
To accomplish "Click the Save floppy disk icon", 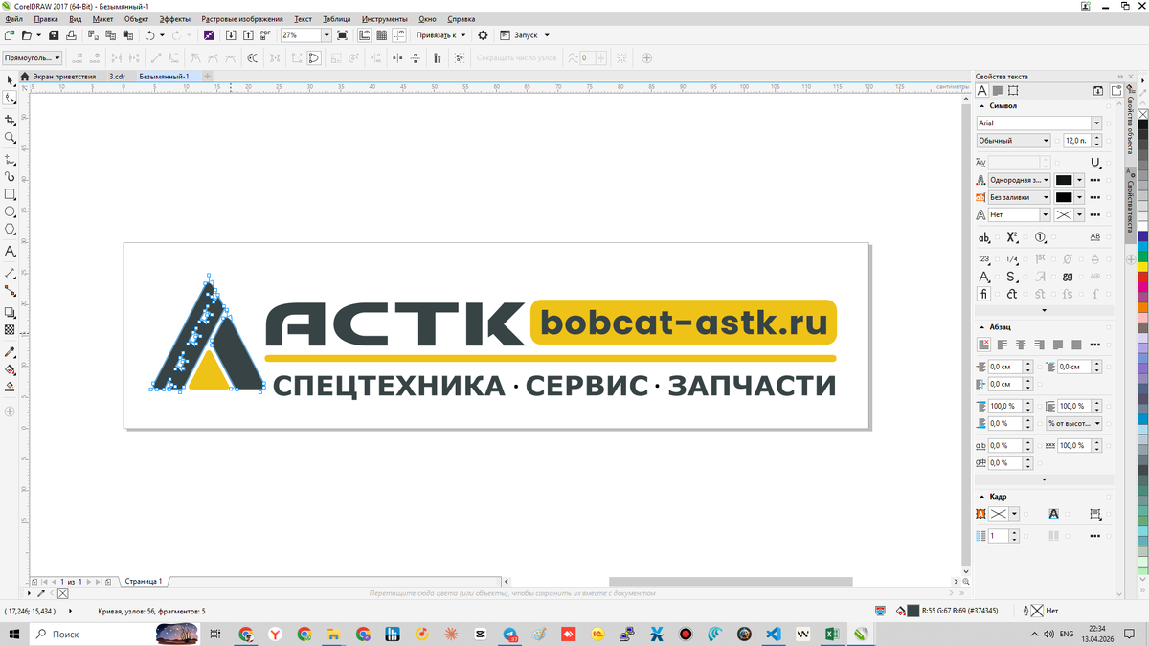I will 55,35.
